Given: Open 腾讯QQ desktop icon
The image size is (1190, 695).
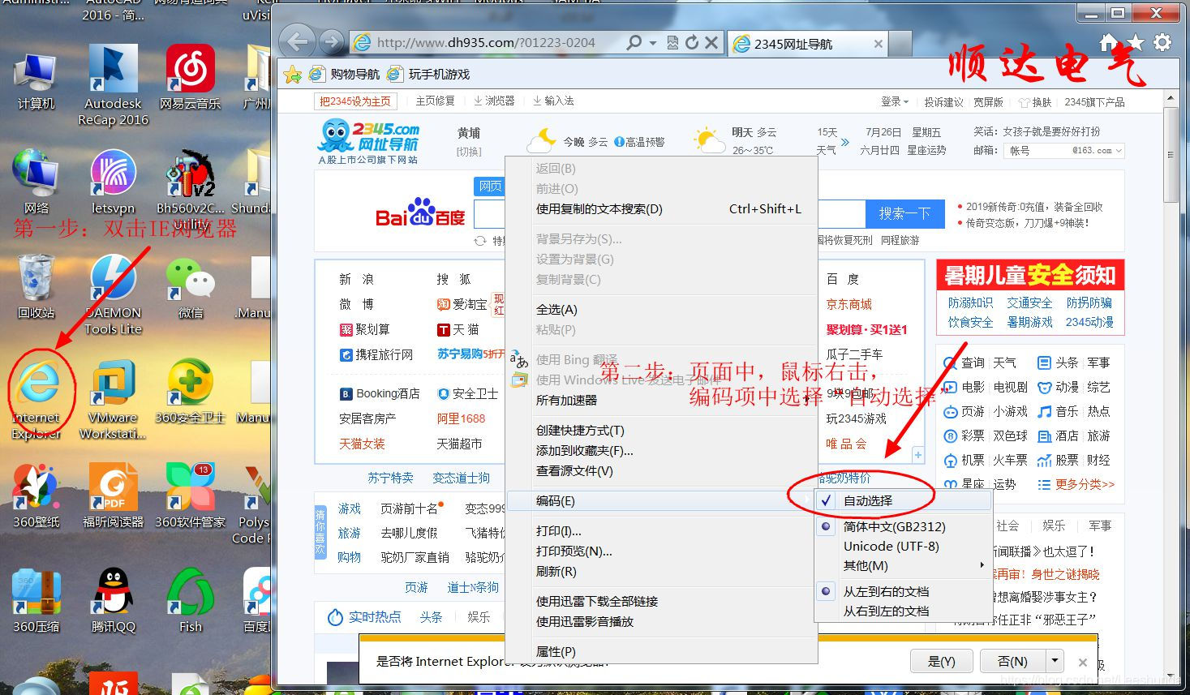Looking at the screenshot, I should (x=113, y=601).
